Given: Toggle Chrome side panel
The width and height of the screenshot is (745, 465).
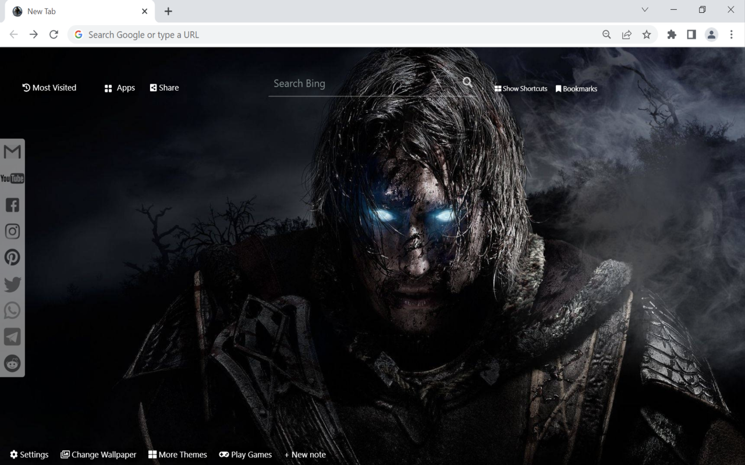Looking at the screenshot, I should (x=691, y=35).
